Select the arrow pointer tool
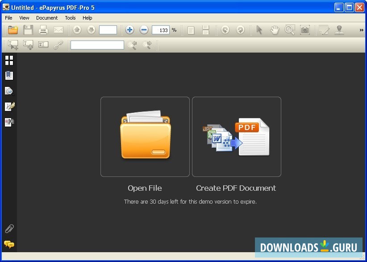 259,30
